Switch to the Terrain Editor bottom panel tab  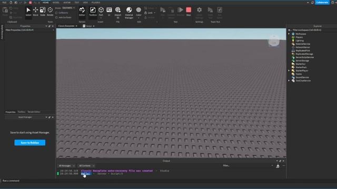[x=34, y=112]
